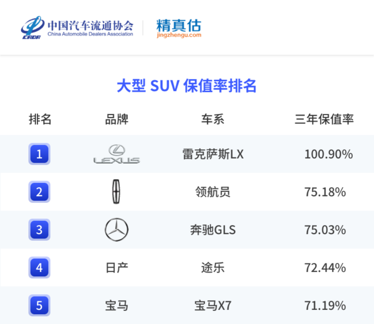Click the 75.03% value
The image size is (374, 324).
325,230
